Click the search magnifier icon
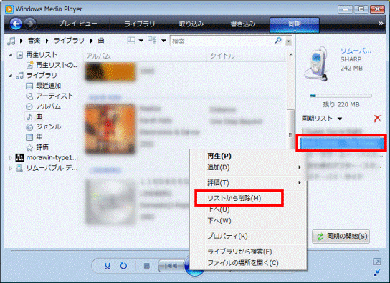 click(278, 41)
